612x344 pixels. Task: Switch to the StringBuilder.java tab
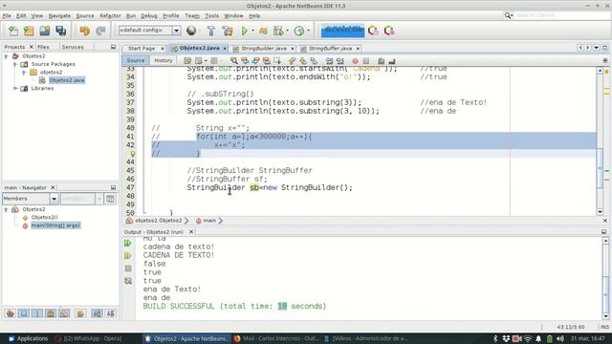click(264, 49)
